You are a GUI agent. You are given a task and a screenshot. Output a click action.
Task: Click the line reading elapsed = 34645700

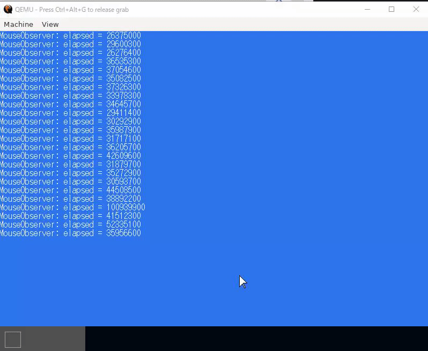70,104
